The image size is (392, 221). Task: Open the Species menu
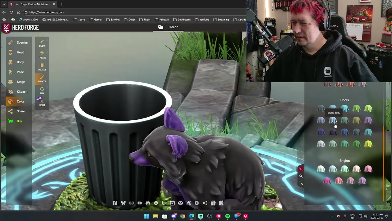[x=19, y=42]
